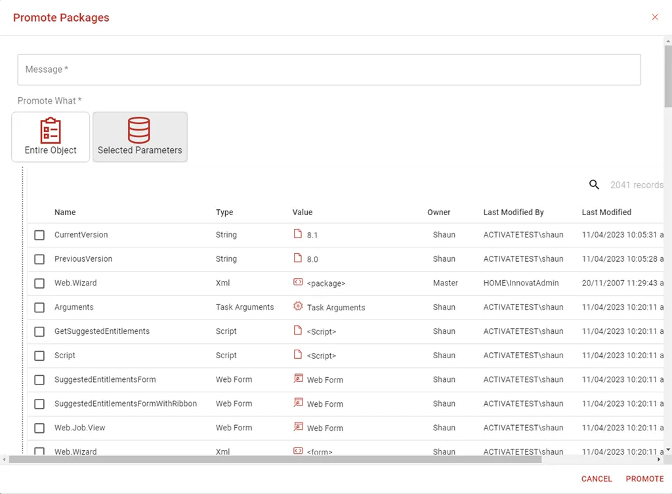Select the Web.Job.View checkbox
The height and width of the screenshot is (494, 672).
39,428
